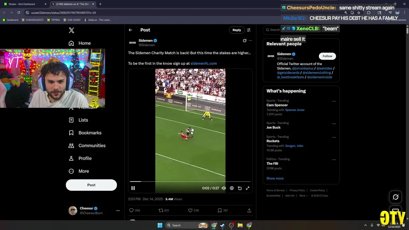Open the footer More menu
This screenshot has height=230, width=409.
pyautogui.click(x=303, y=195)
